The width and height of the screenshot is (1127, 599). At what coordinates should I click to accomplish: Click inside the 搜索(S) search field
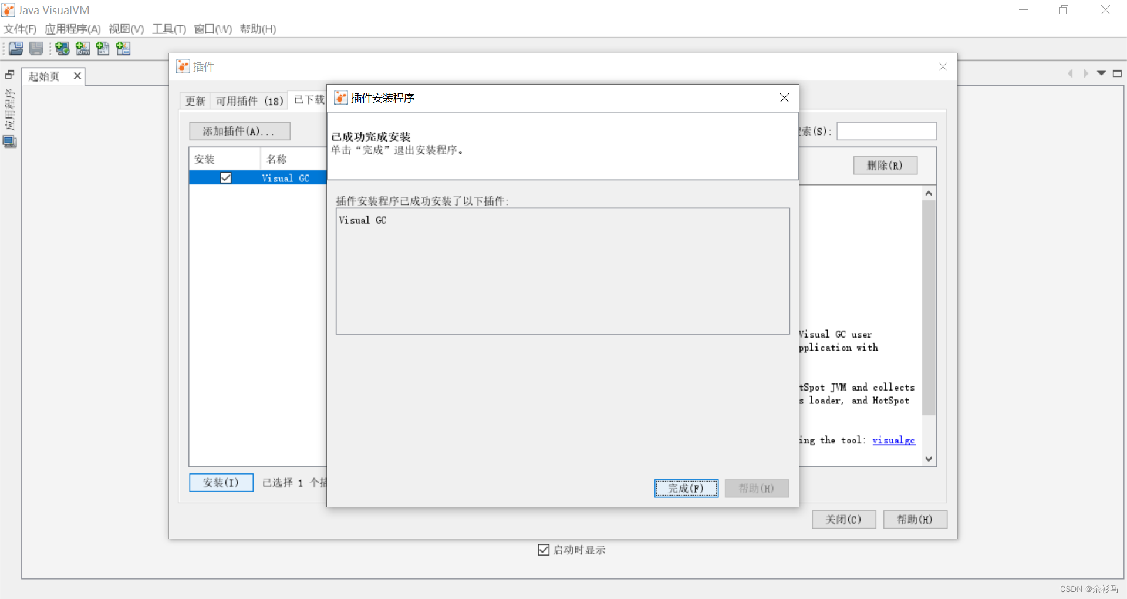tap(886, 131)
